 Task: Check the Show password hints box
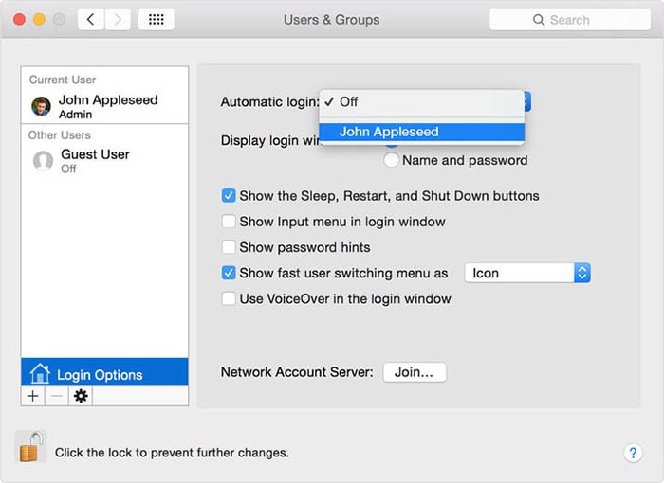tap(229, 247)
